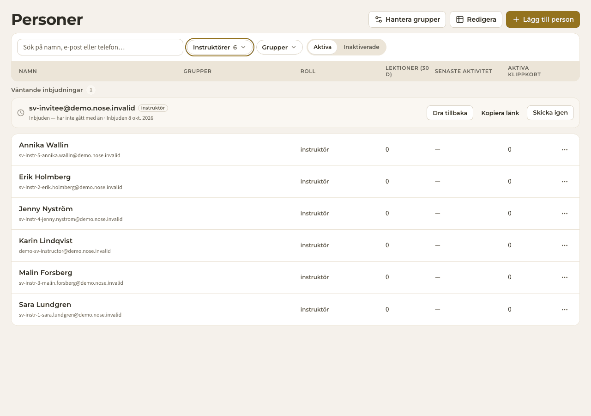Select the name Karin Lindqvist

tap(46, 241)
